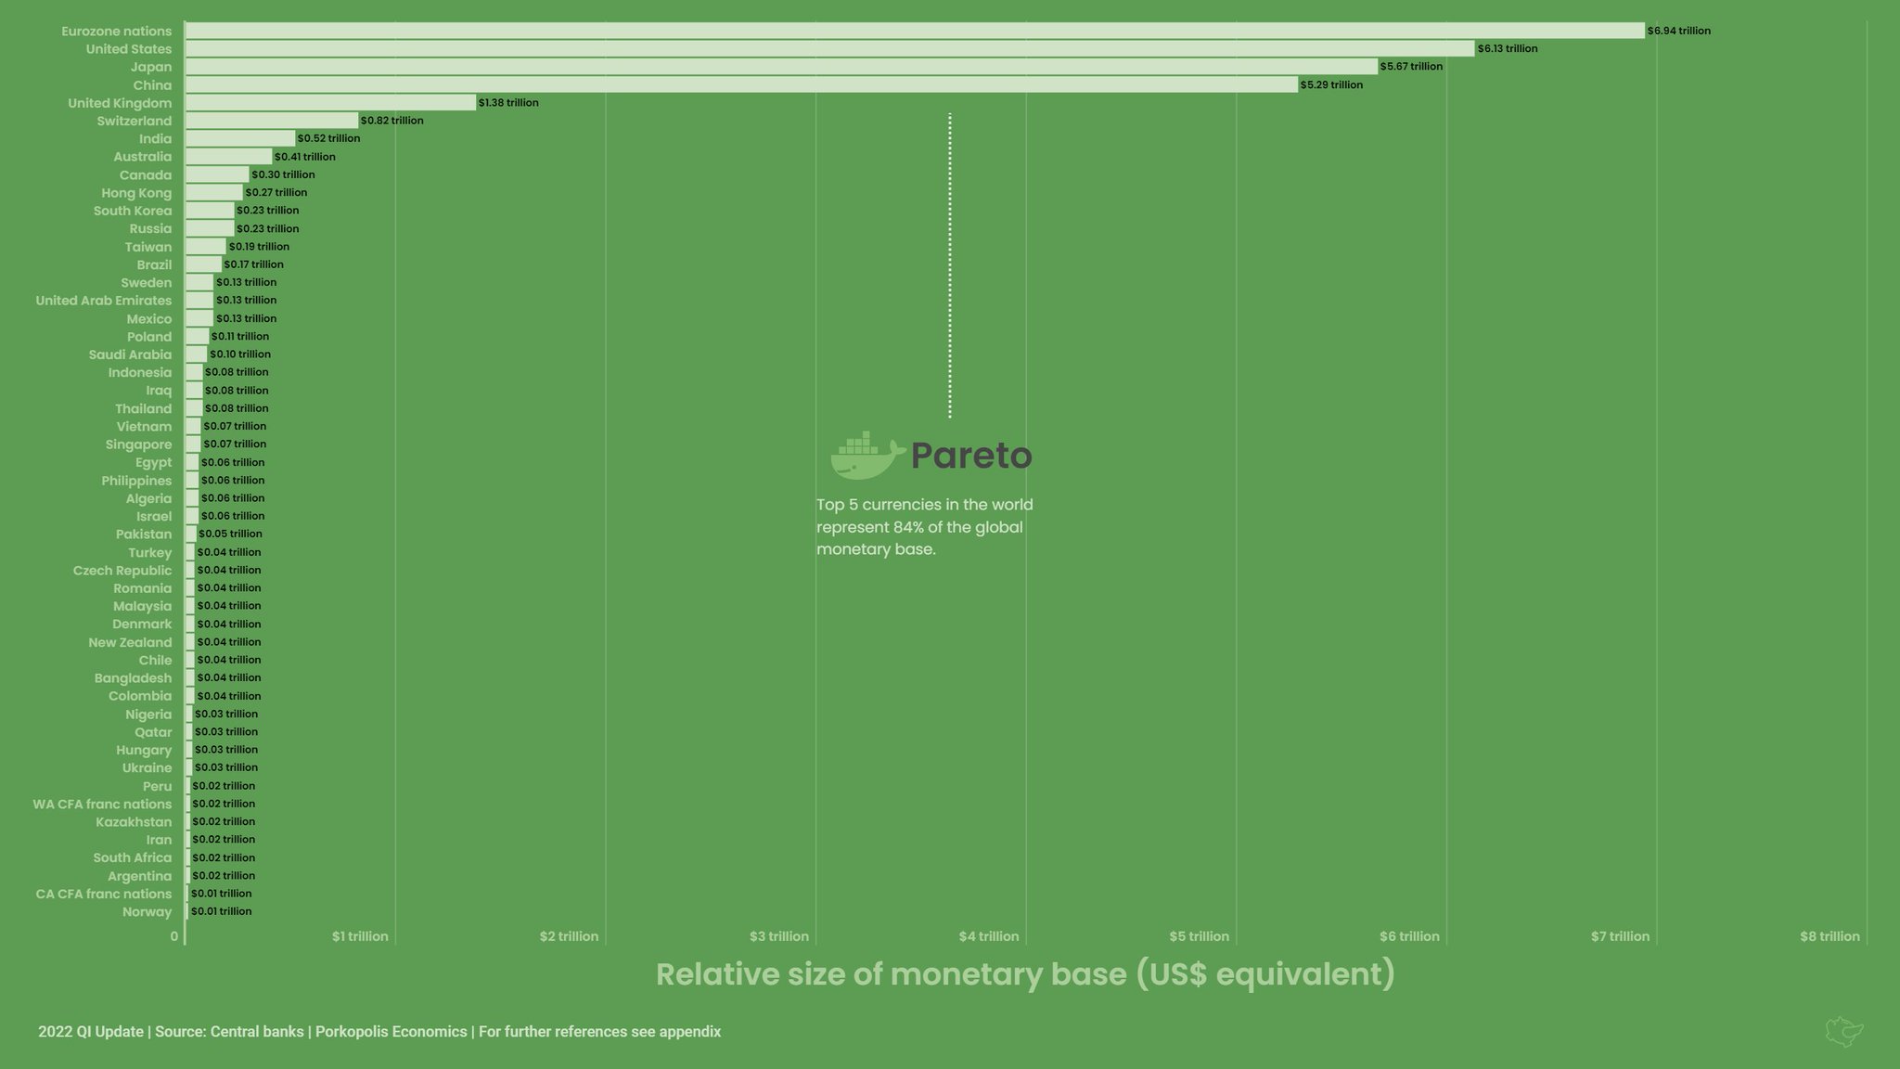This screenshot has height=1069, width=1900.
Task: Click the Pareto whale logo icon
Action: 867,455
